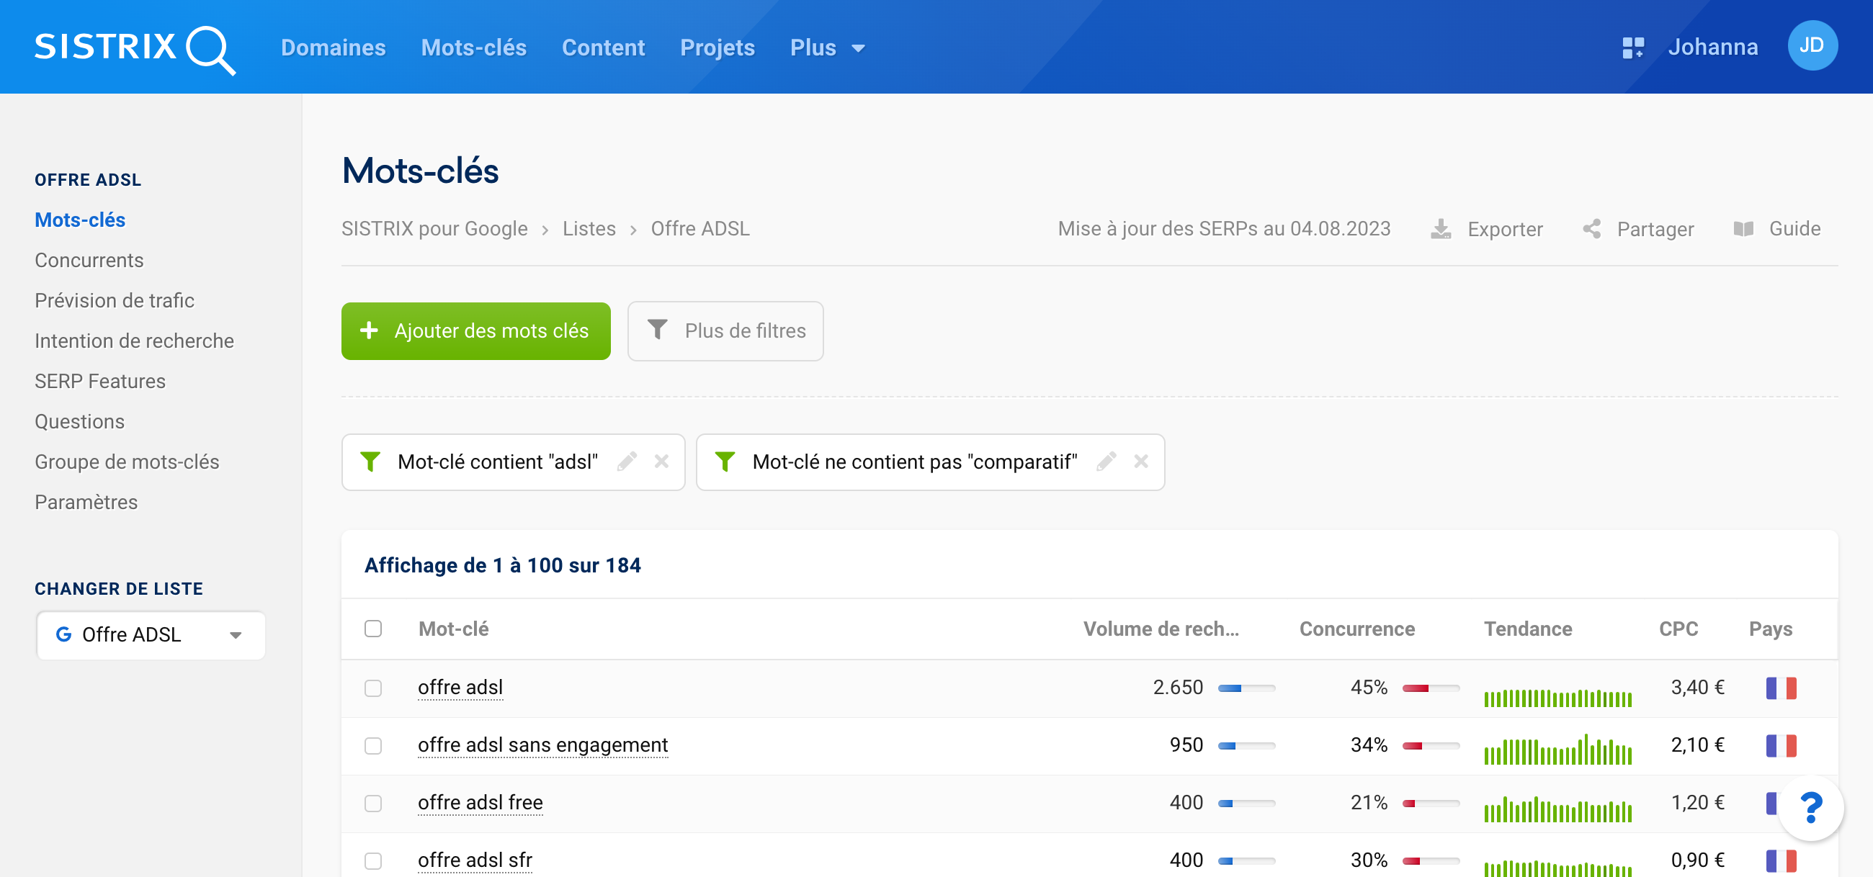Viewport: 1873px width, 877px height.
Task: Click the funnel icon in Plus de filtres
Action: (657, 330)
